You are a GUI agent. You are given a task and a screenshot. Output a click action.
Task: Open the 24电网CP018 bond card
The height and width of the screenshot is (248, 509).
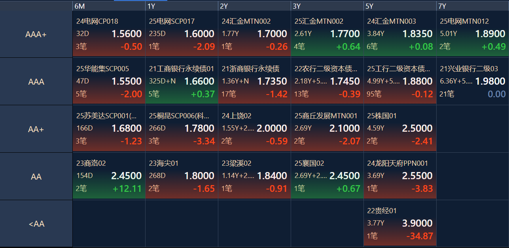pyautogui.click(x=109, y=34)
